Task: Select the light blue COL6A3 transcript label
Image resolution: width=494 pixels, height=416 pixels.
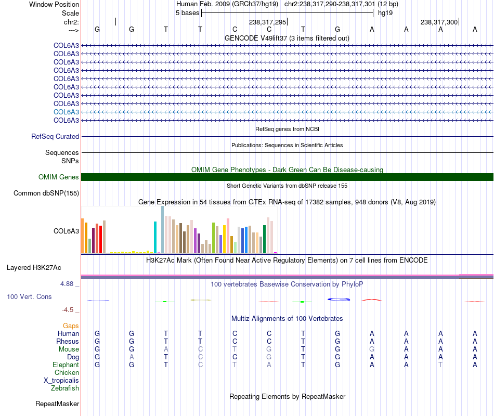Action: [66, 112]
